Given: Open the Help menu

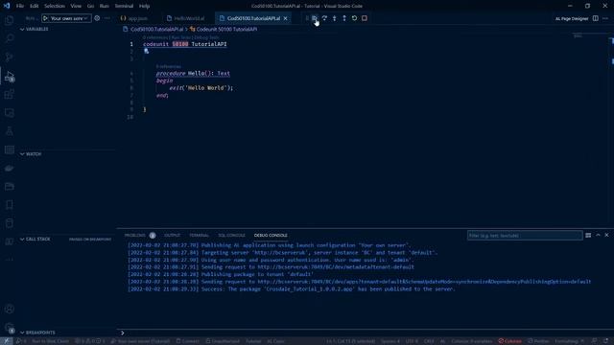Looking at the screenshot, I should click(x=145, y=6).
